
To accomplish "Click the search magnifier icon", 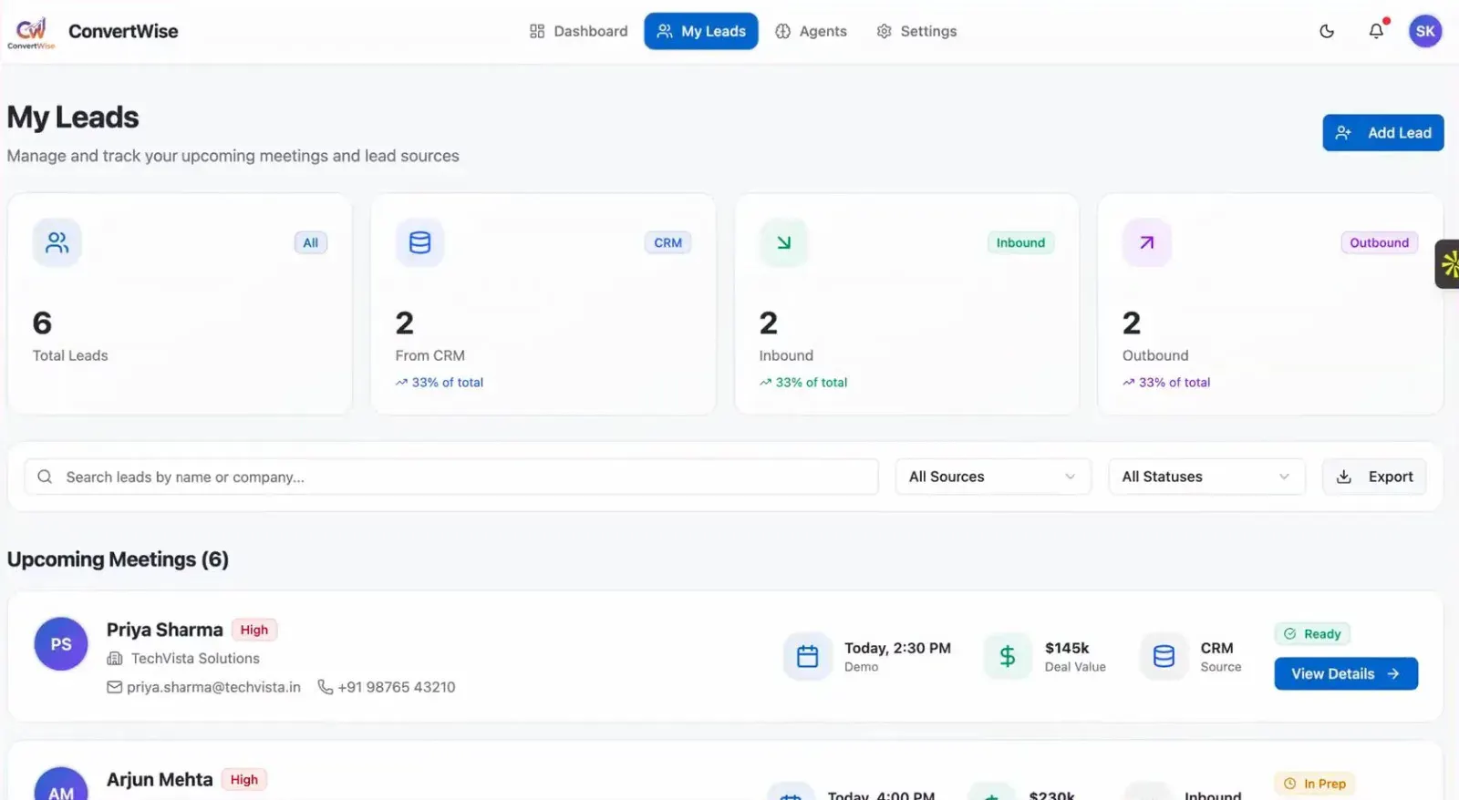I will [45, 477].
